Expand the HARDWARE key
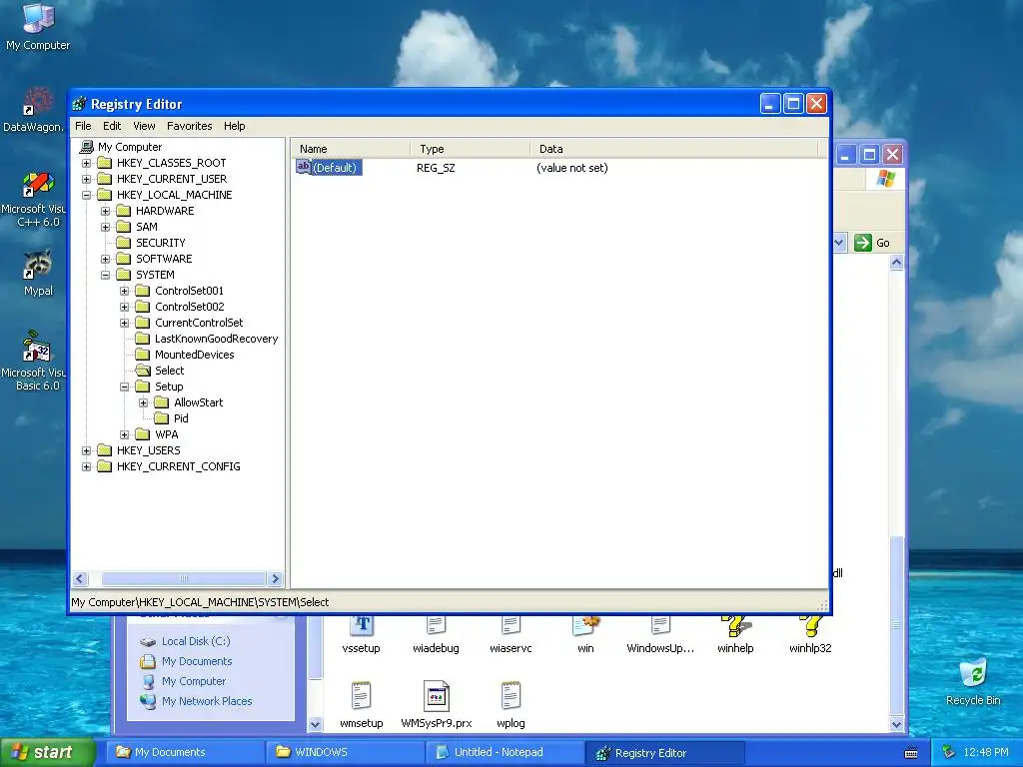The width and height of the screenshot is (1023, 767). coord(105,211)
